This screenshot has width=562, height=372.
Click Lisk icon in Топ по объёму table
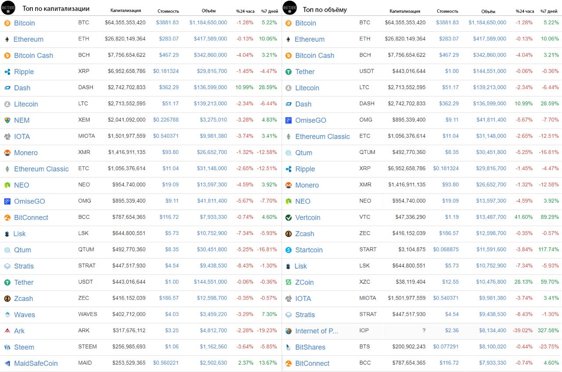(x=288, y=266)
